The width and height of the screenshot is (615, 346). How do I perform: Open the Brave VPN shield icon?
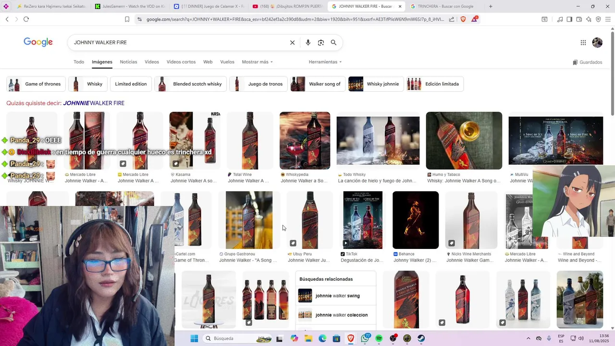coord(598,19)
